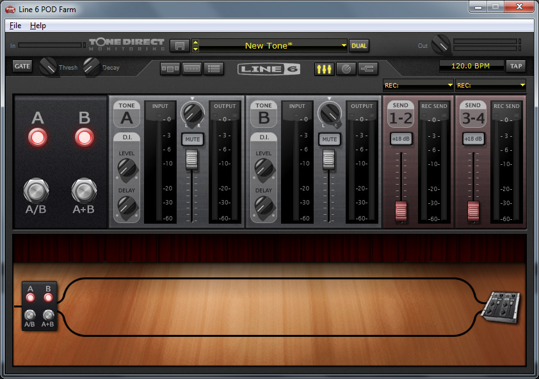Open the New Tone preset dropdown
The height and width of the screenshot is (379, 539).
click(x=271, y=46)
